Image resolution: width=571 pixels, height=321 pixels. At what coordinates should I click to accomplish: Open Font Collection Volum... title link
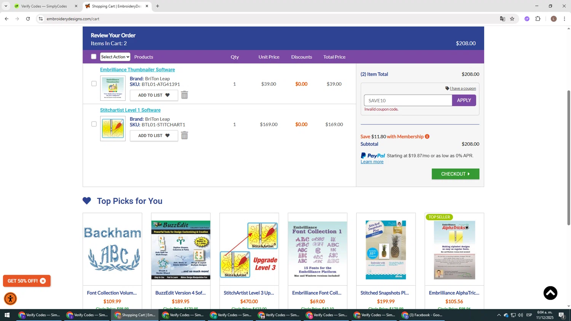tap(112, 293)
